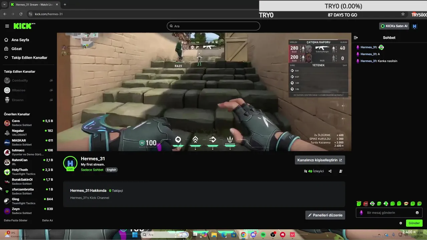The height and width of the screenshot is (240, 427).
Task: Open the hamburger sidebar menu
Action: pyautogui.click(x=7, y=26)
